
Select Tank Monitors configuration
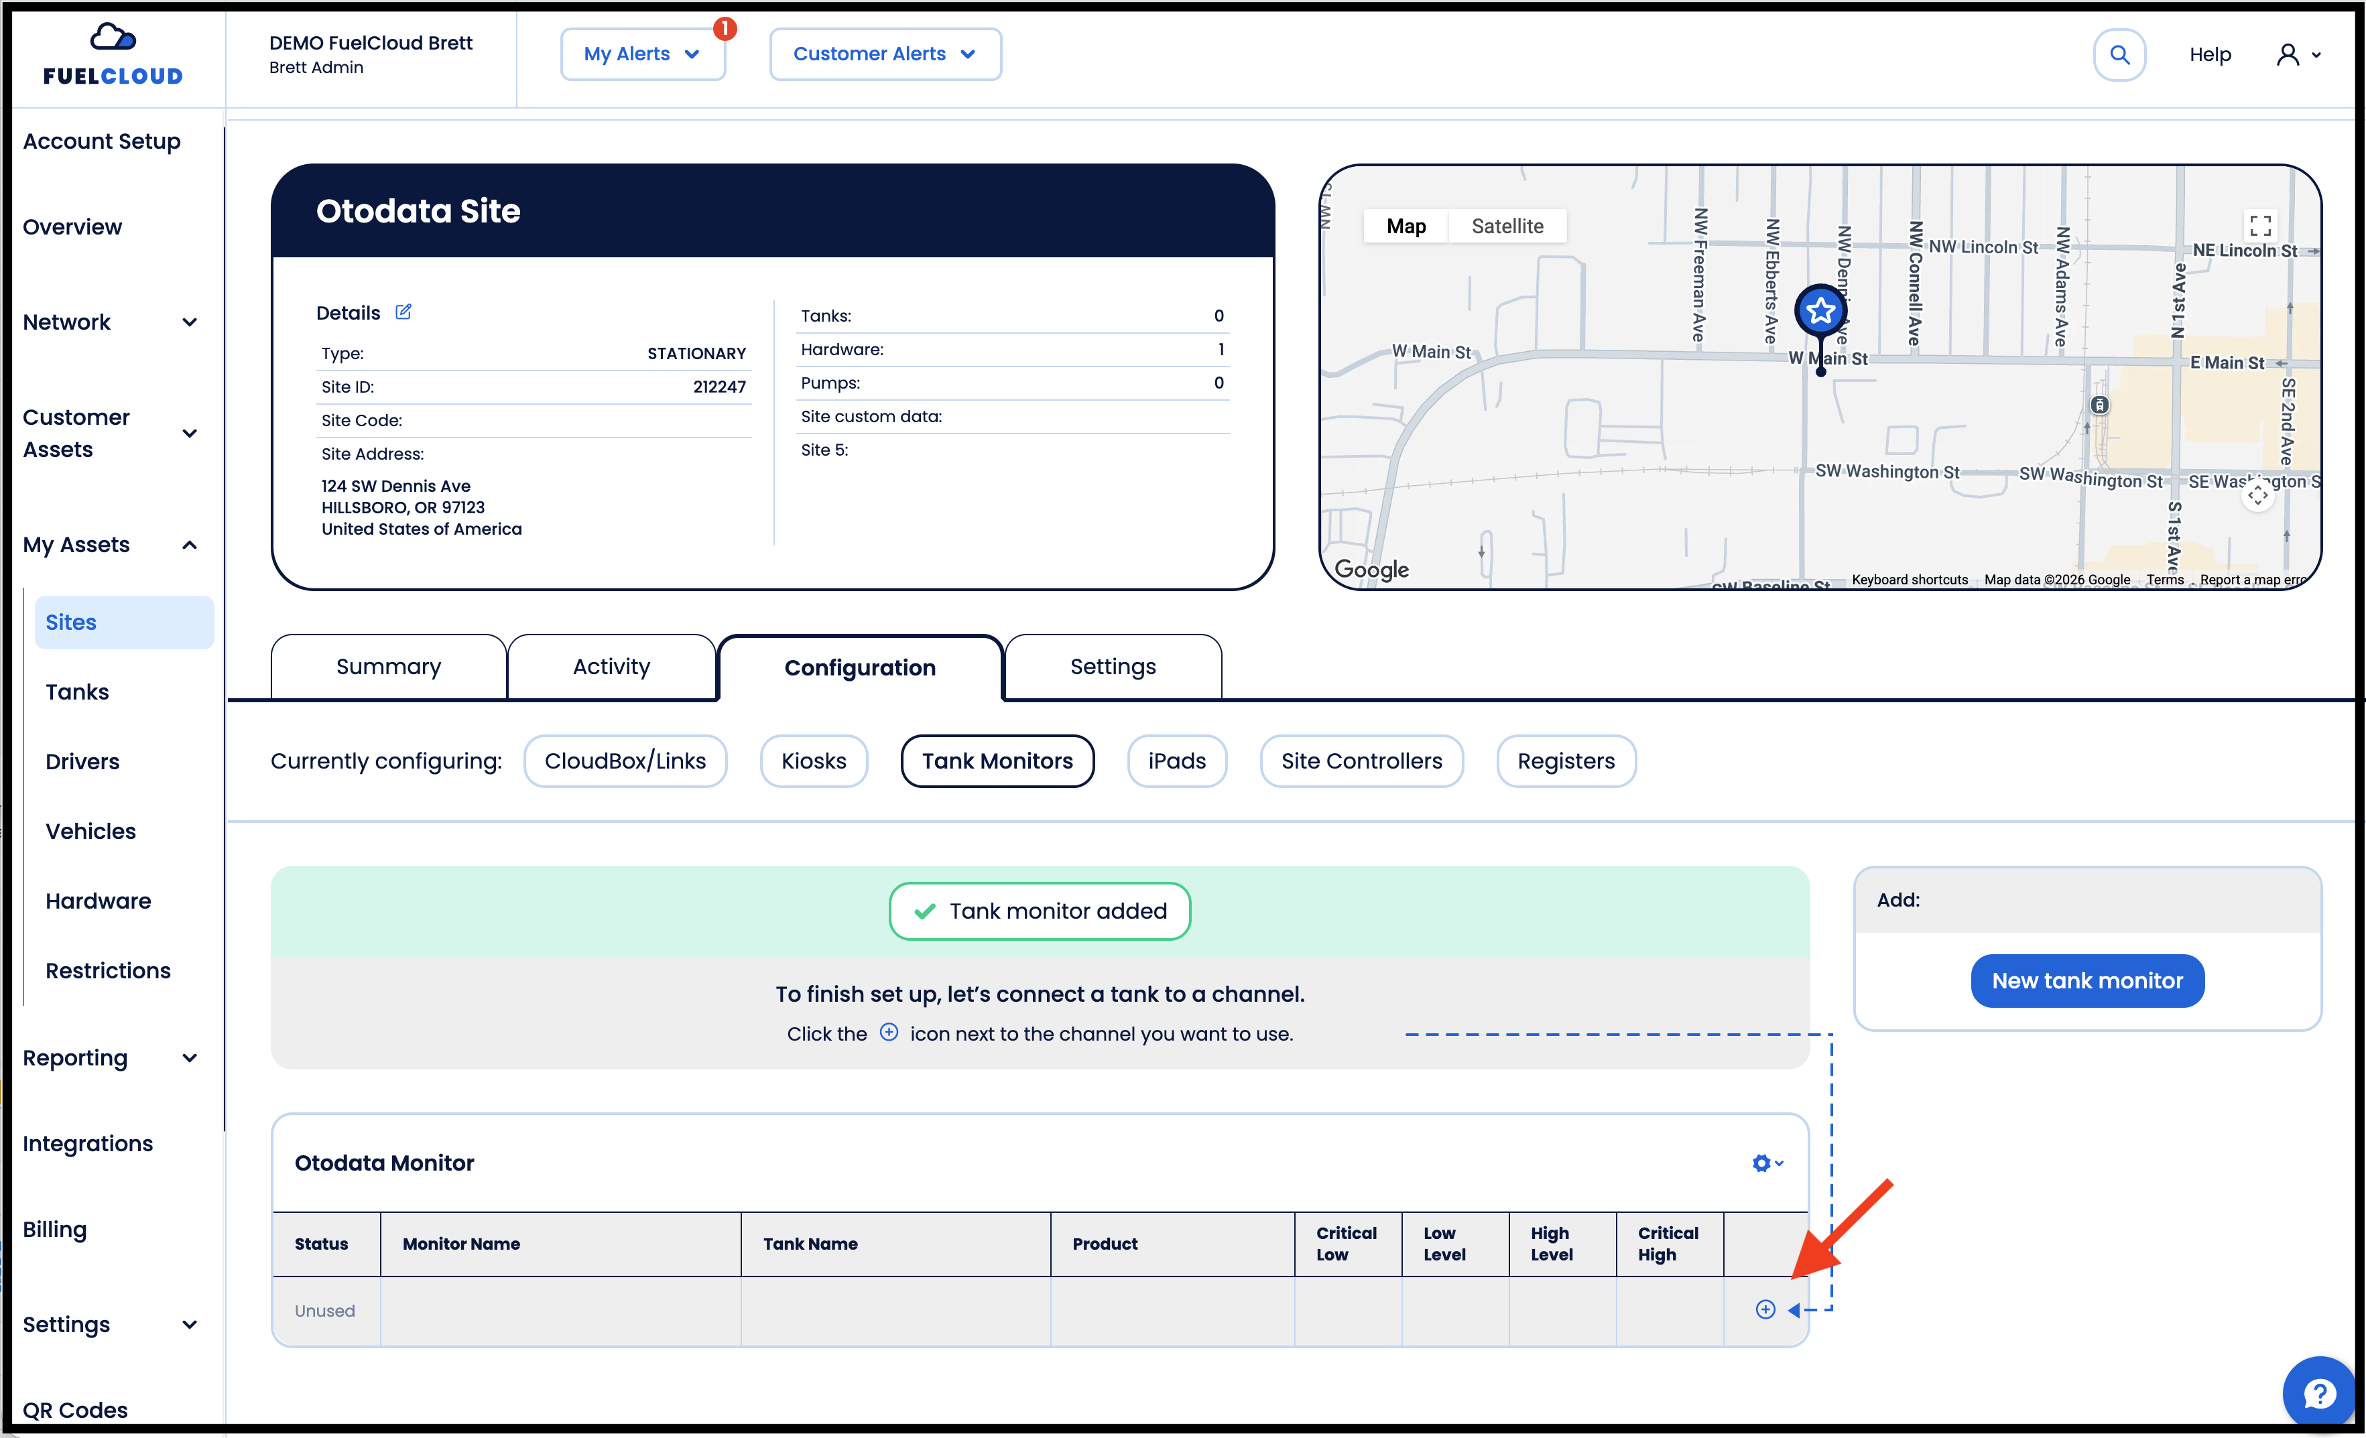pos(998,761)
